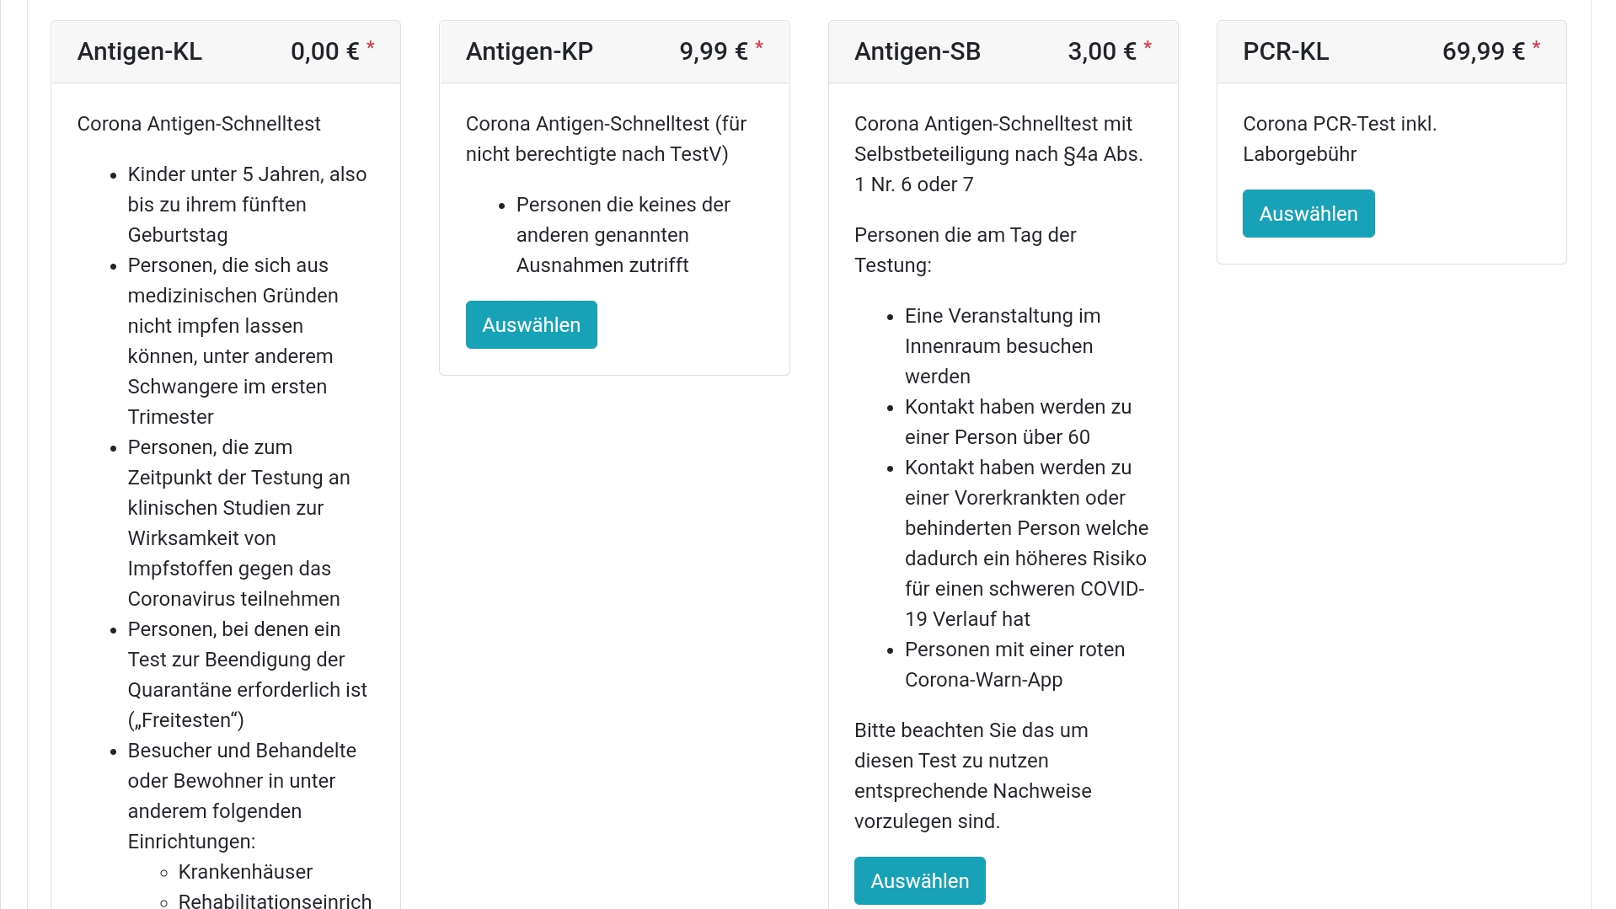
Task: Click the red asterisk beside 3,00 €
Action: 1148,46
